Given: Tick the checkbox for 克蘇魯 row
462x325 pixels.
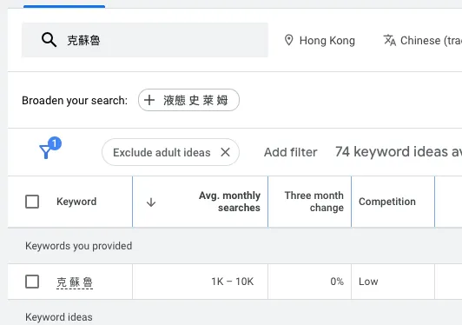Looking at the screenshot, I should point(32,282).
